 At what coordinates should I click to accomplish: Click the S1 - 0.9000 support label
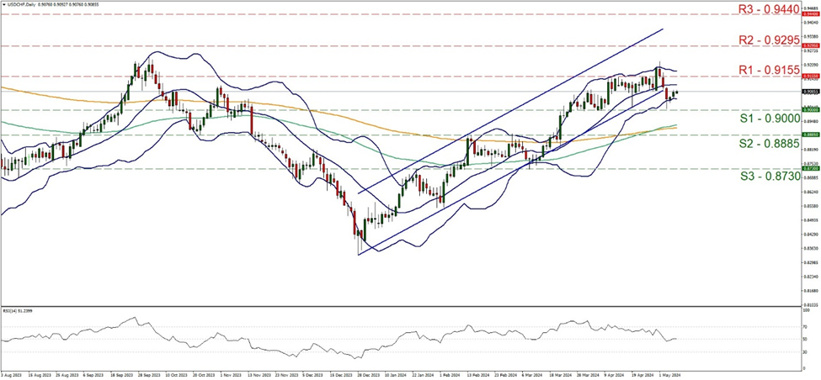point(770,119)
